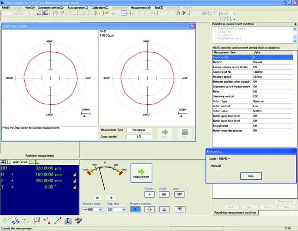298x231 pixels.
Task: Select the circular rotation Measure direction button
Action: [x=150, y=209]
